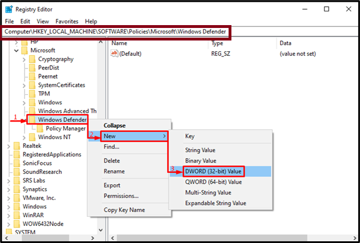
Task: Choose Permissions... in the context menu
Action: coord(121,196)
